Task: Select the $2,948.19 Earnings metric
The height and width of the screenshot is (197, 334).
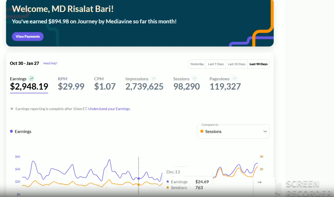Action: pyautogui.click(x=29, y=84)
